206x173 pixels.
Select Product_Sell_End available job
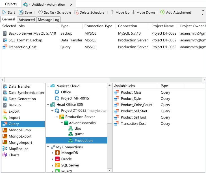tap(159, 117)
